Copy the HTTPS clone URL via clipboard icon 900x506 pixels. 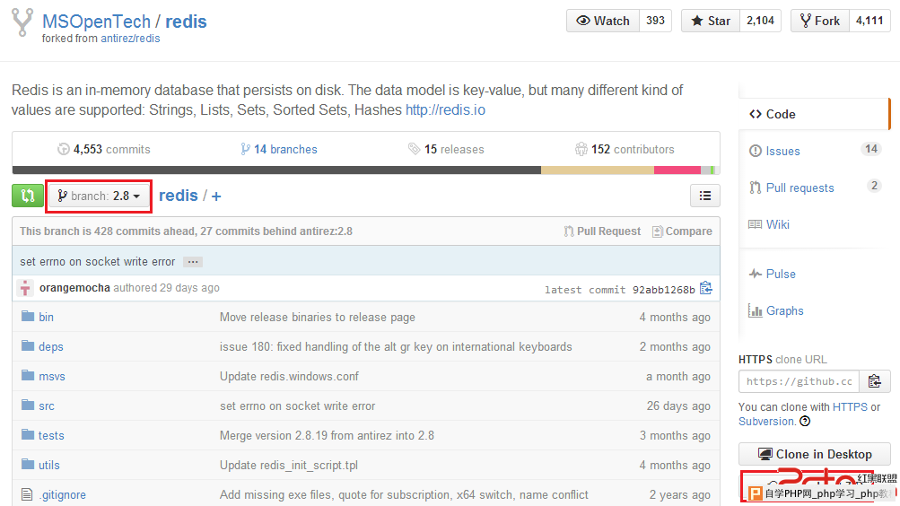874,381
